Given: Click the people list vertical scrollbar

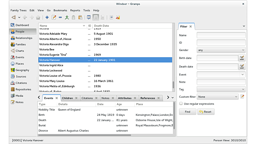Looking at the screenshot, I should pos(173,84).
